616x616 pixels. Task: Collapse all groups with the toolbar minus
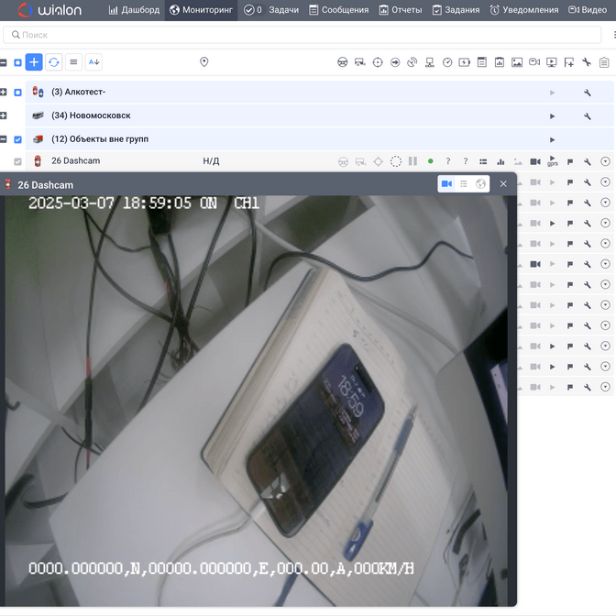coord(4,62)
